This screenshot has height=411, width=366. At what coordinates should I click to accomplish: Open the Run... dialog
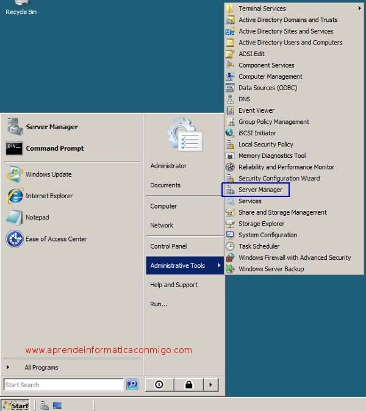point(159,304)
